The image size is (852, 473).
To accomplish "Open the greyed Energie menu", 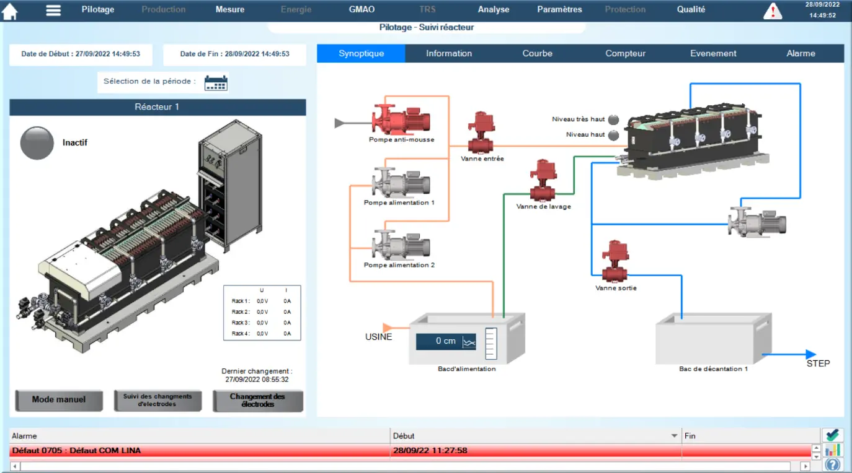I will pyautogui.click(x=296, y=9).
